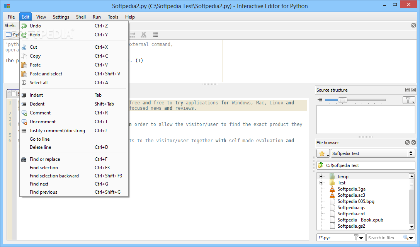Select Softpedia.cqs file

coord(351,208)
